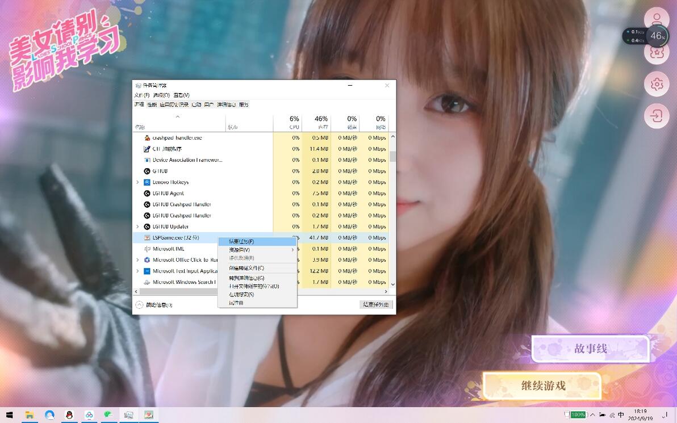Viewport: 677px width, 423px height.
Task: Switch to the 应用历史记录 tab
Action: click(174, 104)
